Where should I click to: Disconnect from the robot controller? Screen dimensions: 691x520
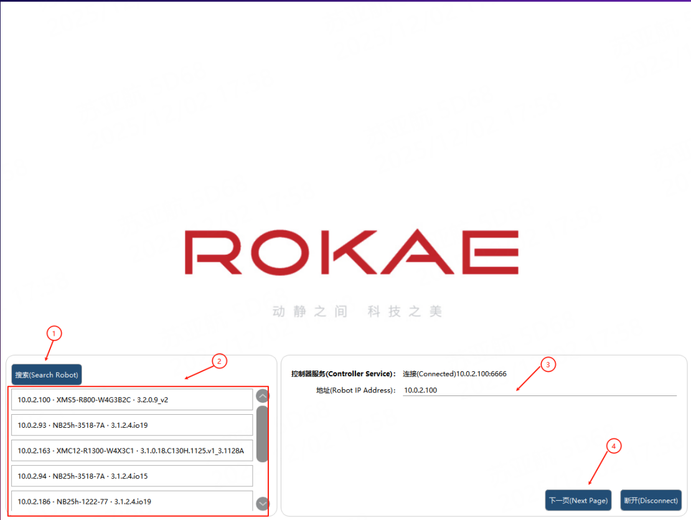[651, 500]
